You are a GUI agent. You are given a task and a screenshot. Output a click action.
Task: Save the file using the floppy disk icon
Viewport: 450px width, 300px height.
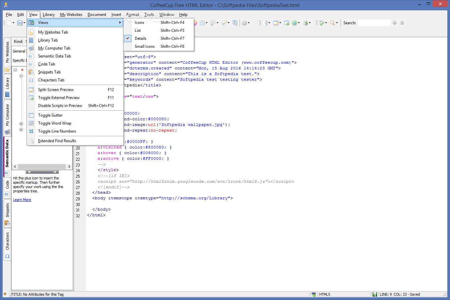[20, 23]
